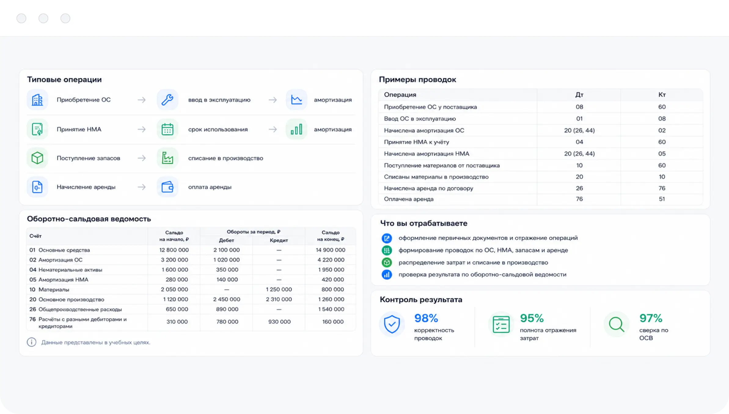Click the checklist icon beside 95% полнота отражения

[501, 324]
